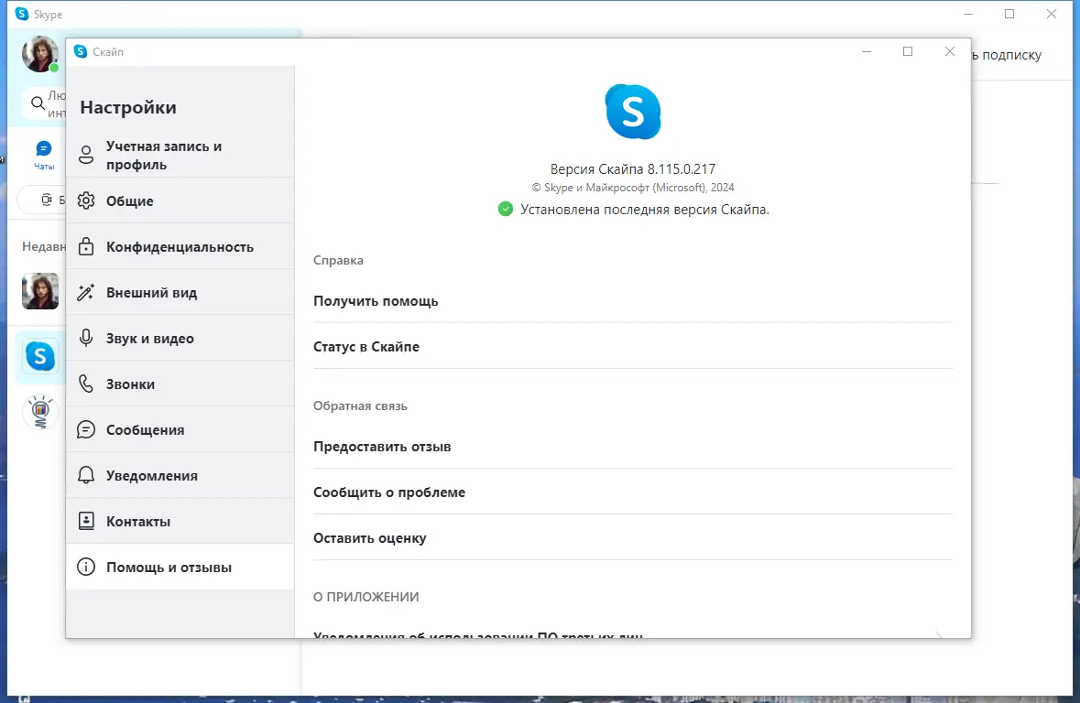Open the Уведомления settings section
Viewport: 1080px width, 703px height.
pos(180,475)
